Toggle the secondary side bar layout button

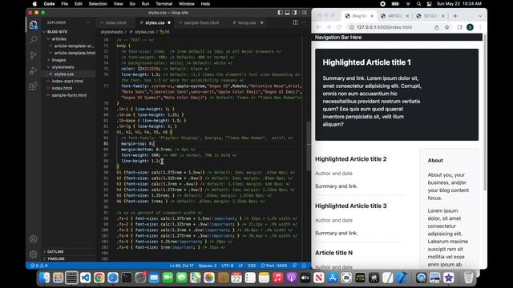294,13
